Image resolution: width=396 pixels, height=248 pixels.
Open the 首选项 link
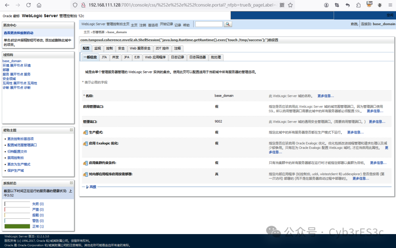pos(153,25)
